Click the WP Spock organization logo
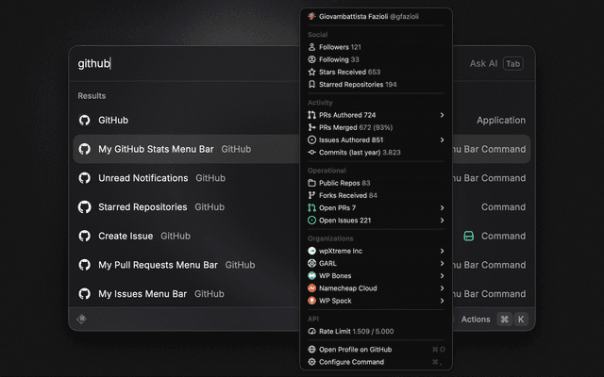The height and width of the screenshot is (377, 604). 311,301
